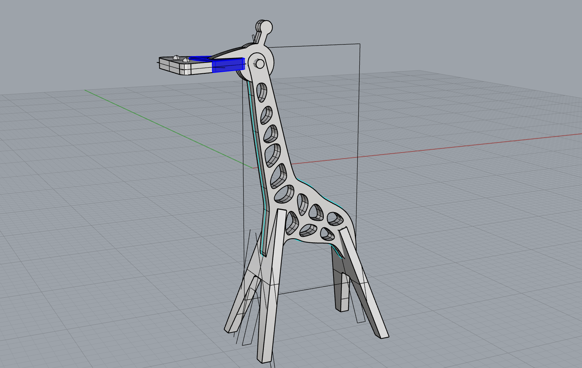Viewport: 582px width, 368px height.
Task: Click the cylindrical pivot pin on head
Action: (259, 64)
